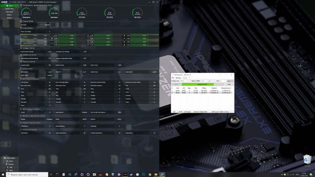
Task: Open Google Chrome from taskbar
Action: [150, 174]
